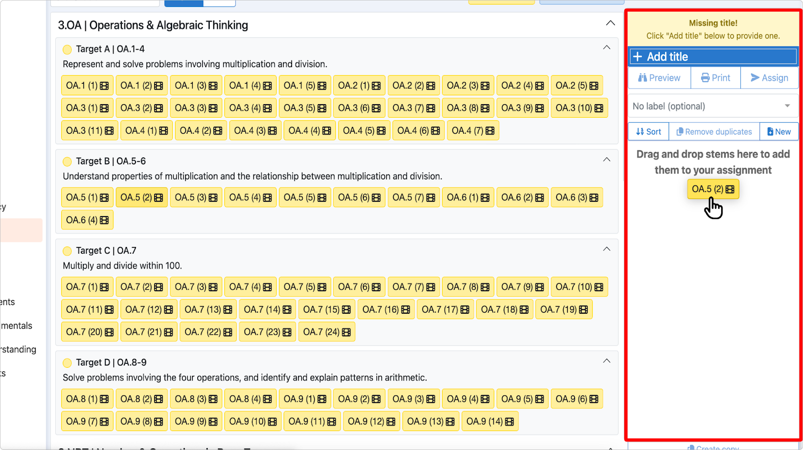The height and width of the screenshot is (450, 803).
Task: Select stem OA.9 (3)
Action: tap(414, 399)
